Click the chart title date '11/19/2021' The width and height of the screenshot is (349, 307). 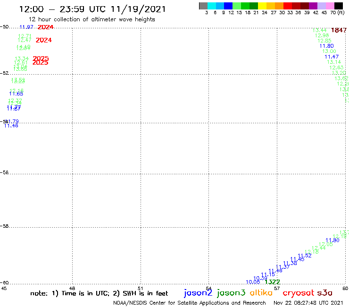tap(138, 9)
